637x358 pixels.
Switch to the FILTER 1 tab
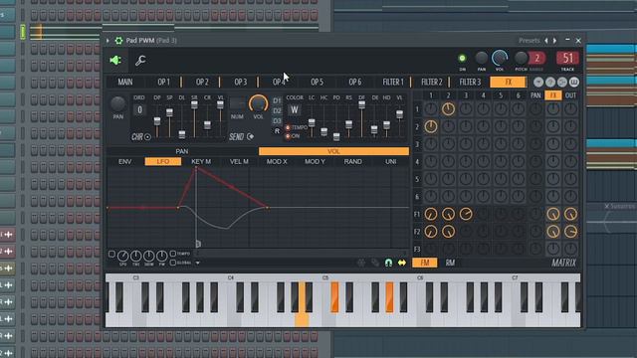click(393, 82)
